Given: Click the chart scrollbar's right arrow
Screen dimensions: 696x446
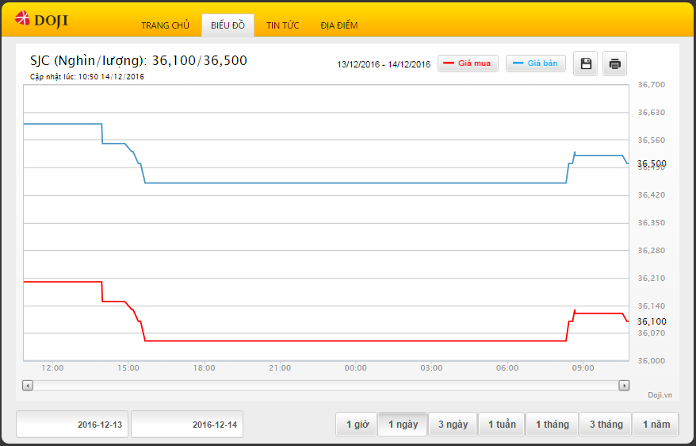Looking at the screenshot, I should coord(624,386).
